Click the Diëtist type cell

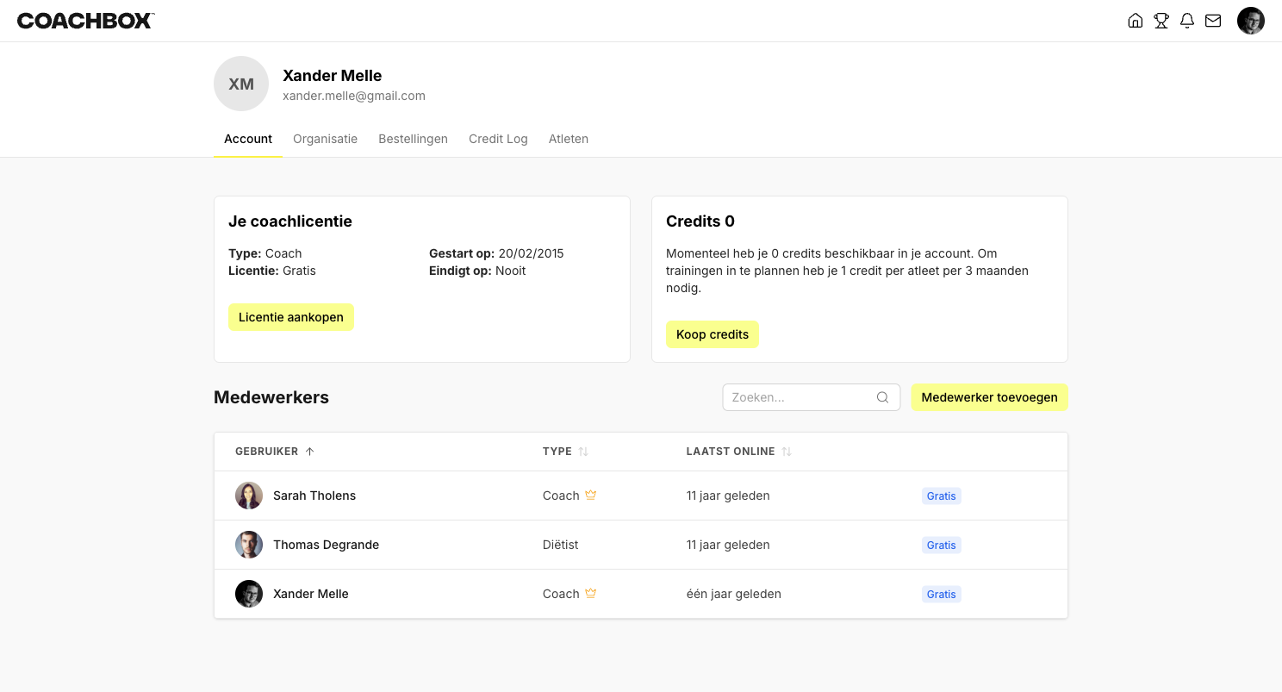560,545
